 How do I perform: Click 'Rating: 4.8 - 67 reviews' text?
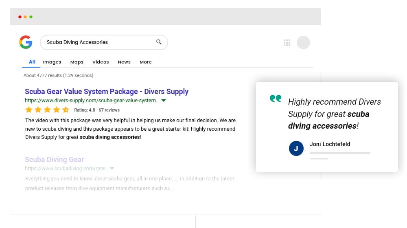coord(97,110)
